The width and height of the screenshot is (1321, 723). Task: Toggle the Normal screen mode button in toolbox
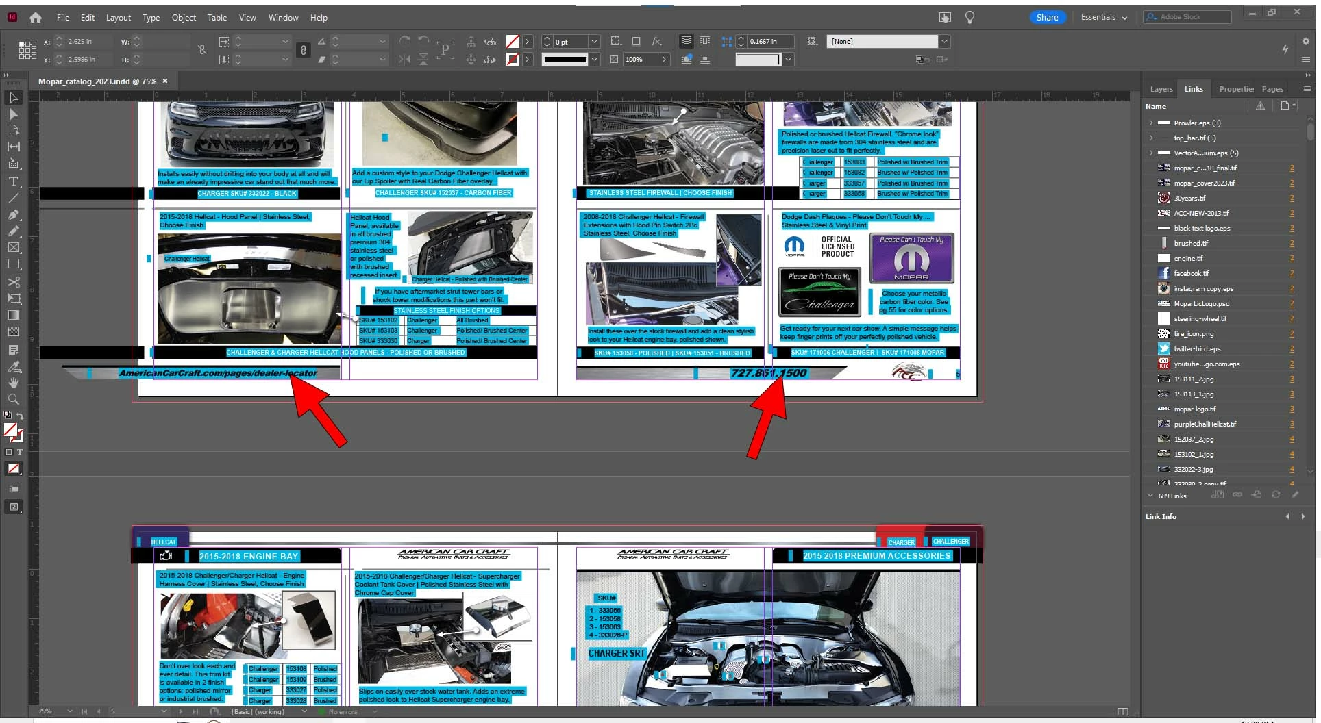tap(13, 507)
